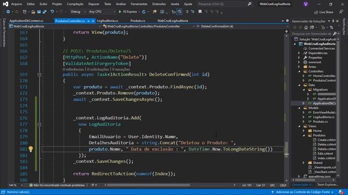This screenshot has height=195, width=348.
Task: Select Index.cshtml in Solution Explorer
Action: pos(326,158)
